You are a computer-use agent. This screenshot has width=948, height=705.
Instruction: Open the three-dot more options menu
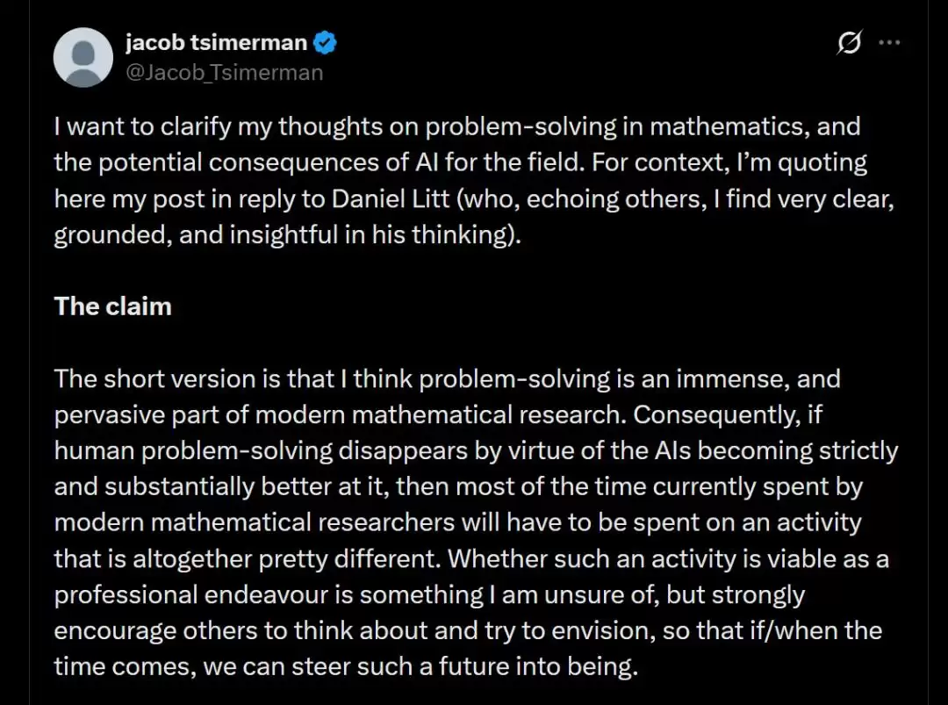(x=889, y=42)
